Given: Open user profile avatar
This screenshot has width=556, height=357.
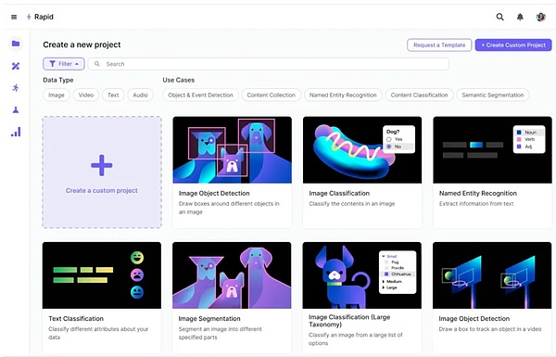Looking at the screenshot, I should (540, 17).
